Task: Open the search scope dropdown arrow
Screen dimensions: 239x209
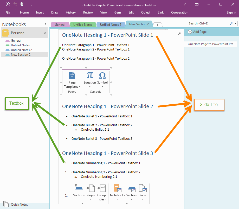Action: [236, 23]
